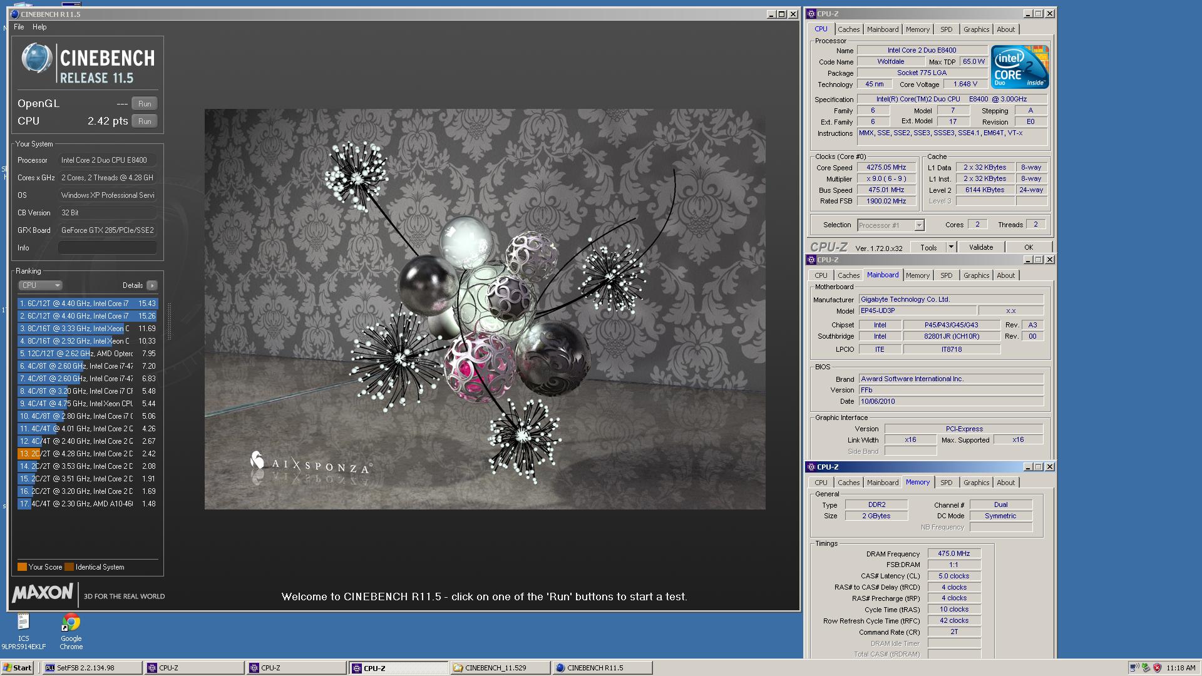
Task: Open Graphics tab in middle CPU-Z window
Action: (976, 275)
